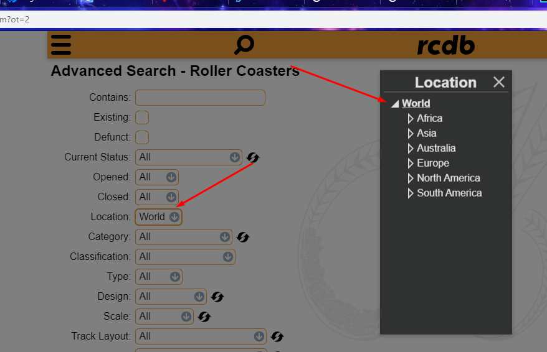Expand the Europe node arrow
The width and height of the screenshot is (547, 352).
(411, 164)
